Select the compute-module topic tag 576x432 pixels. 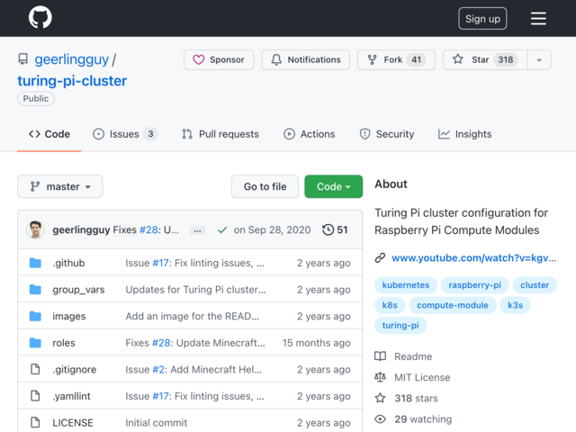[x=453, y=305]
